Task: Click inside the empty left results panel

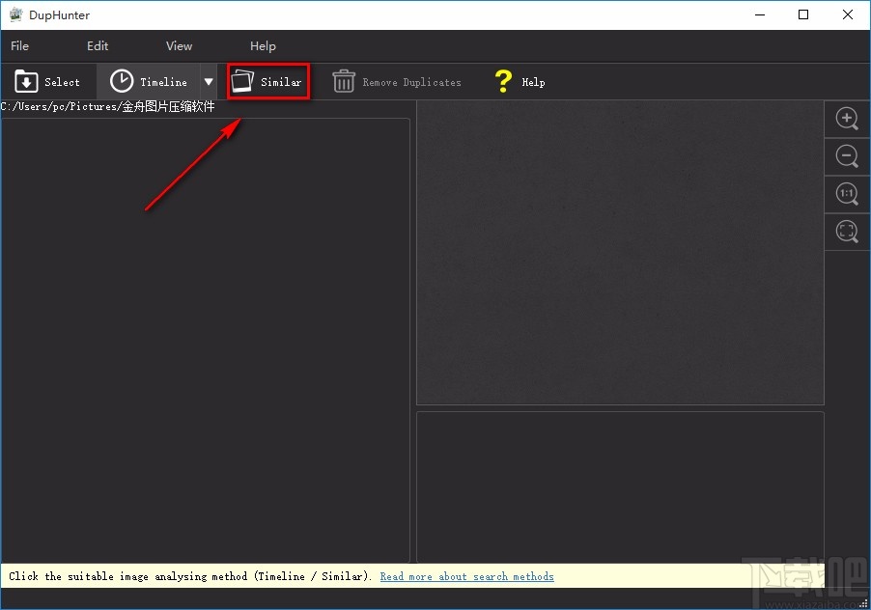Action: pos(205,338)
